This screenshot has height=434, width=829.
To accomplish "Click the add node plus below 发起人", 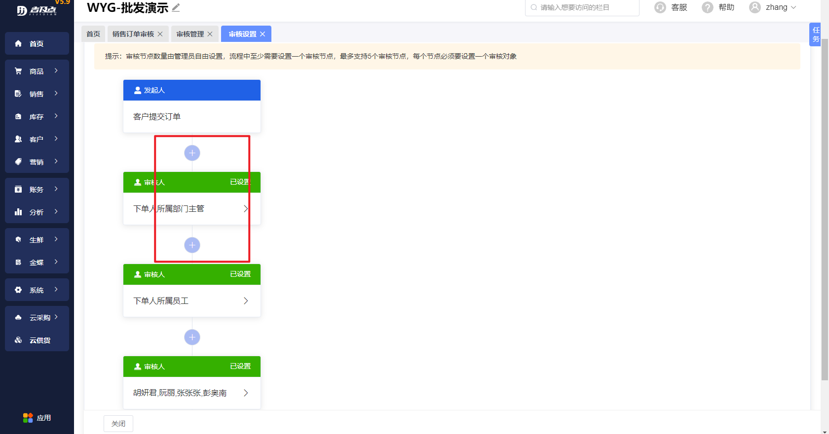I will pos(192,153).
